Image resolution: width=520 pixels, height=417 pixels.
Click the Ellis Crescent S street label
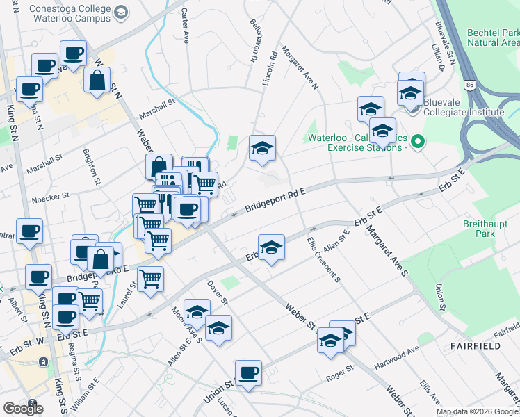pos(323,259)
